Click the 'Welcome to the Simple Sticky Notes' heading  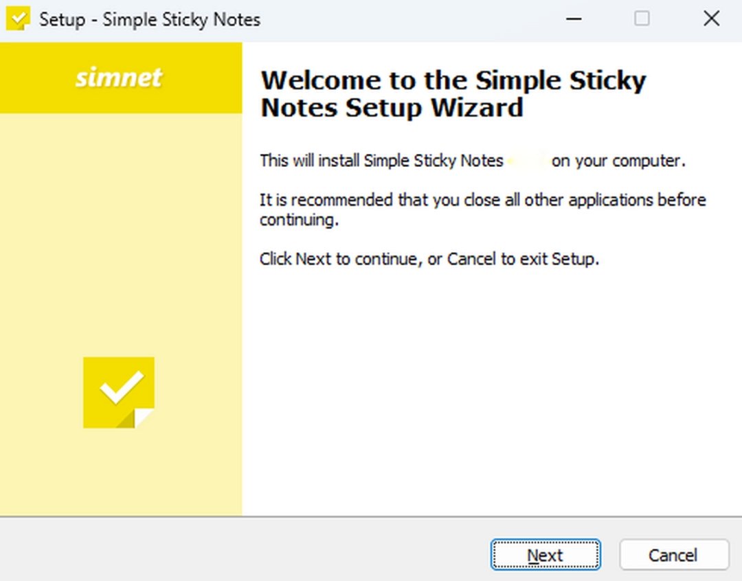[x=452, y=93]
